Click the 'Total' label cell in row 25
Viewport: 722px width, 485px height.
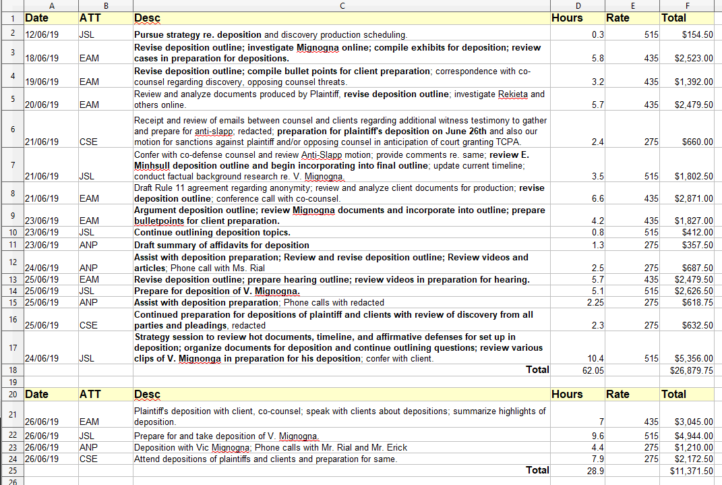point(342,471)
